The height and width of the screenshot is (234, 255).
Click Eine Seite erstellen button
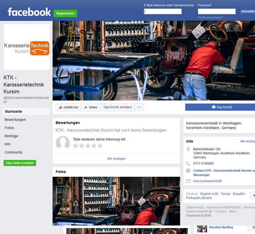[20, 163]
